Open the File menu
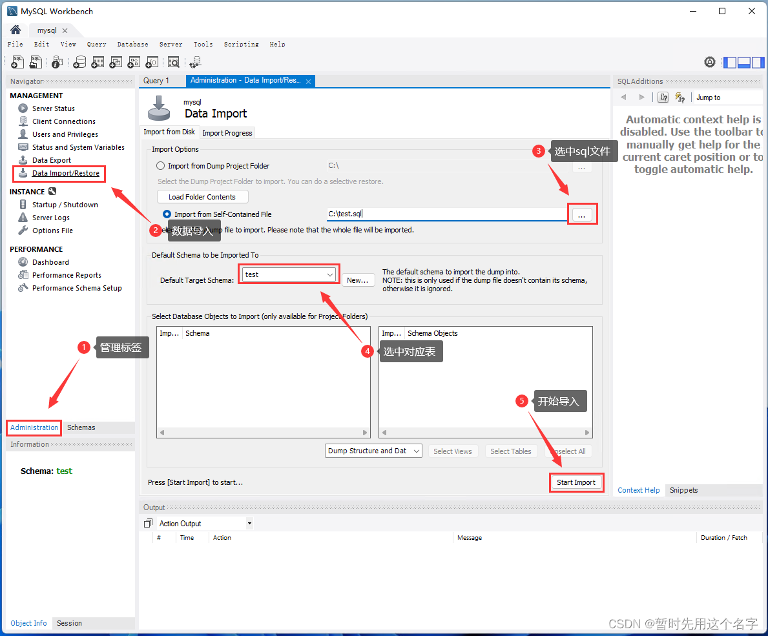The width and height of the screenshot is (768, 636). point(16,44)
